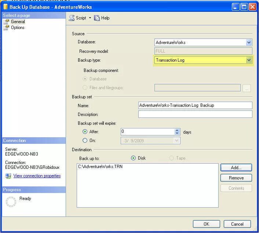The image size is (259, 233).
Task: Click the filegroups browse ellipsis button
Action: click(x=247, y=88)
